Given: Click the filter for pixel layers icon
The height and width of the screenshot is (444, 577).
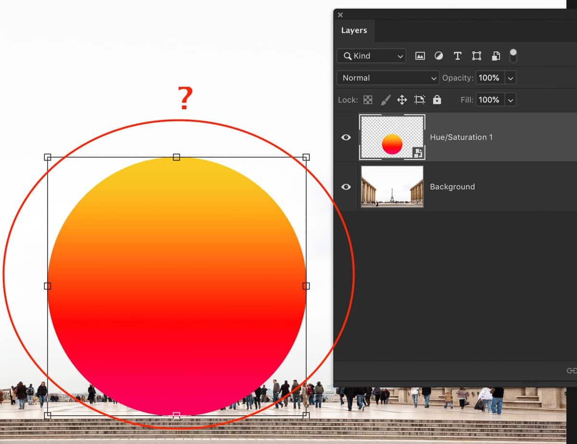Looking at the screenshot, I should [420, 56].
